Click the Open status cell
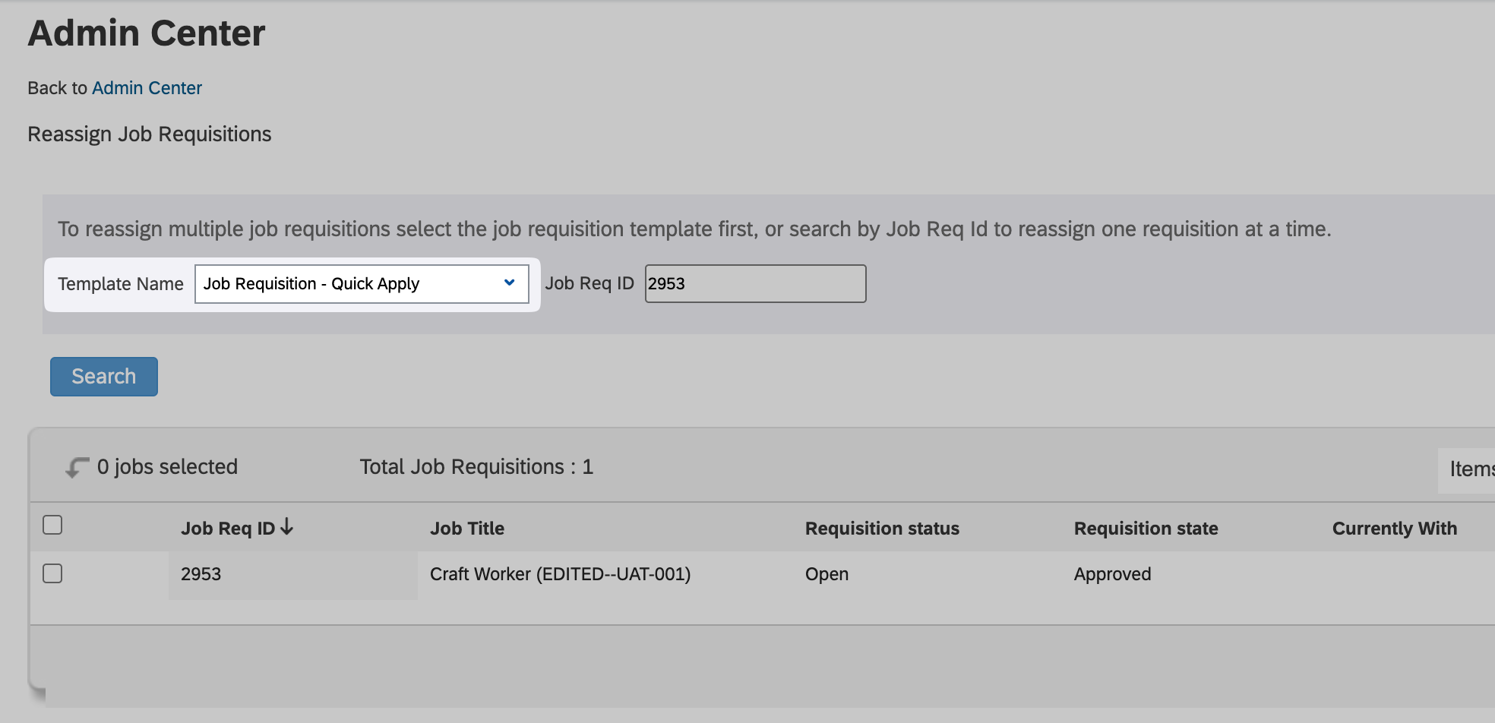1495x723 pixels. pyautogui.click(x=827, y=574)
